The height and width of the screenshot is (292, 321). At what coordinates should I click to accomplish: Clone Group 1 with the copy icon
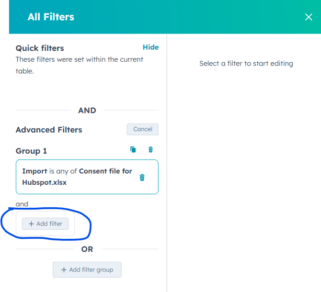point(133,150)
